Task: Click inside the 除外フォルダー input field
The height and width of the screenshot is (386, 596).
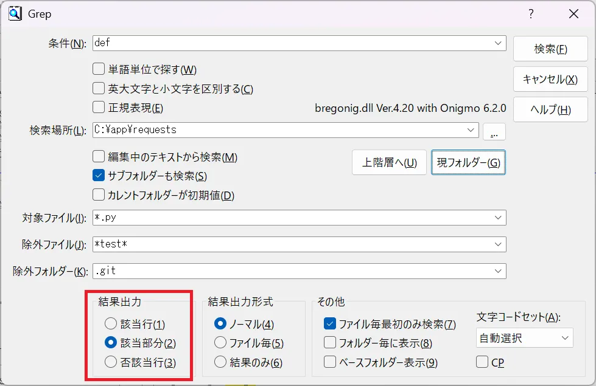Action: pyautogui.click(x=292, y=271)
